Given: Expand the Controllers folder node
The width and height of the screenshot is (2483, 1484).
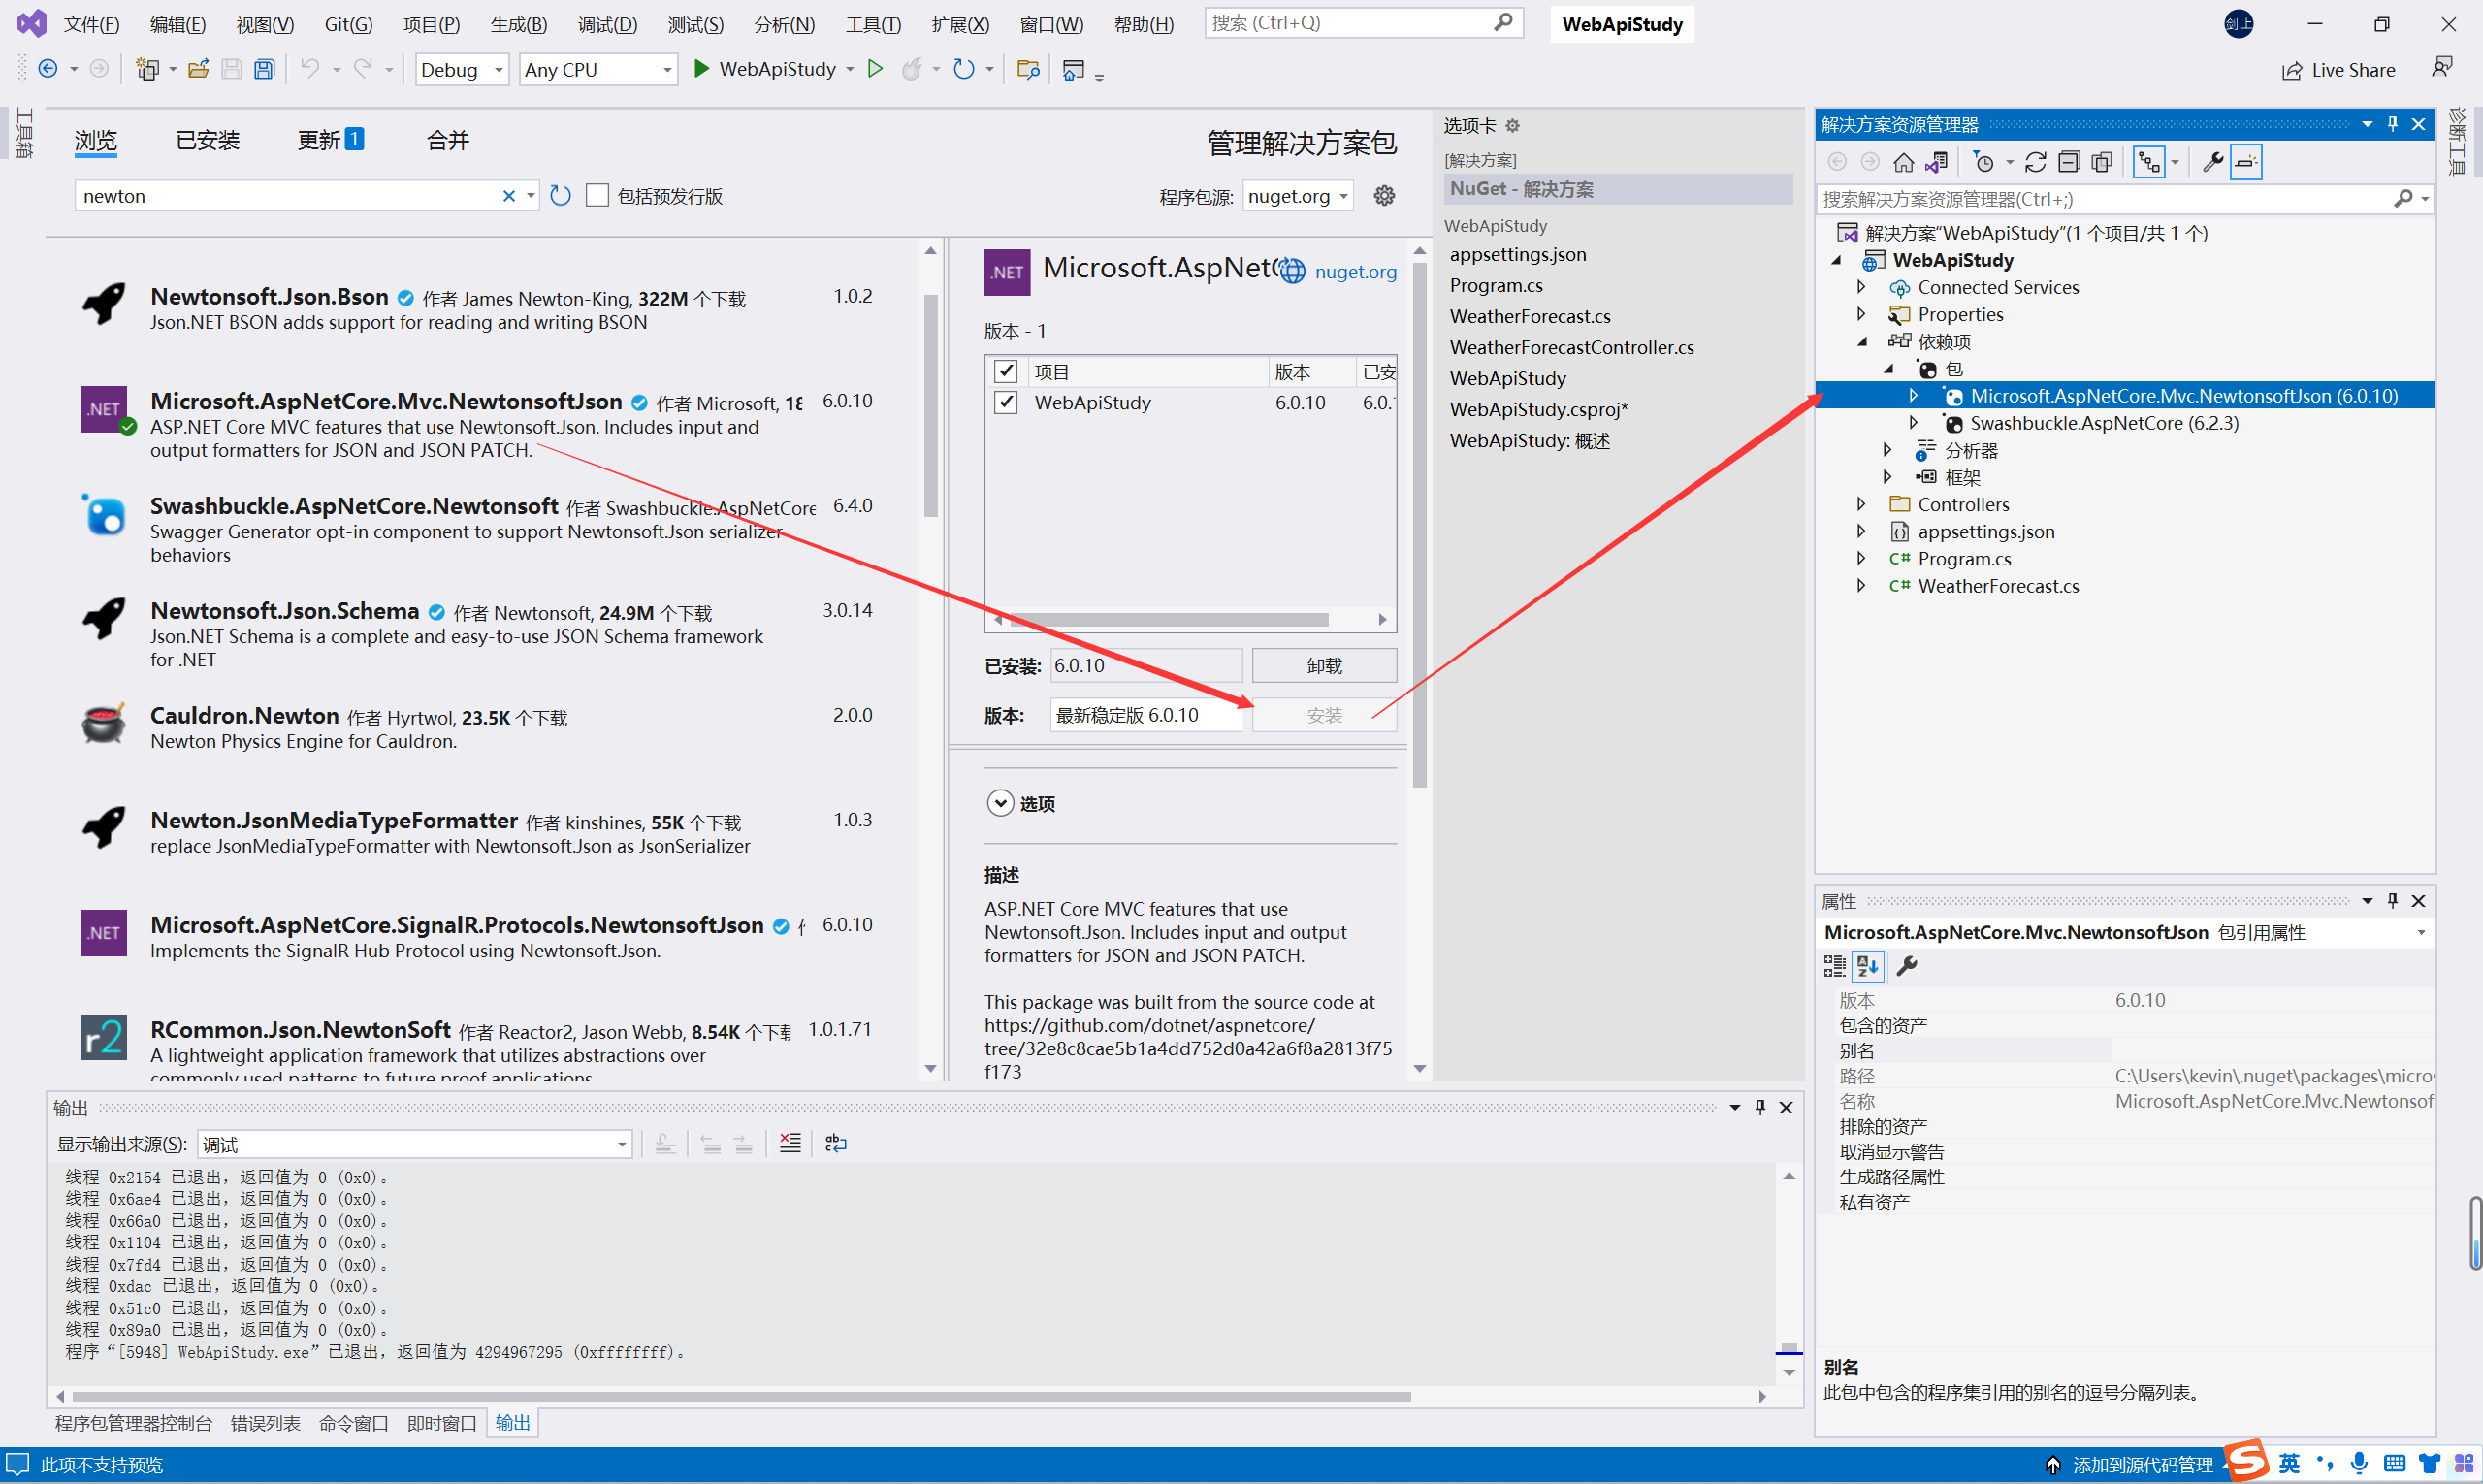Looking at the screenshot, I should coord(1861,504).
